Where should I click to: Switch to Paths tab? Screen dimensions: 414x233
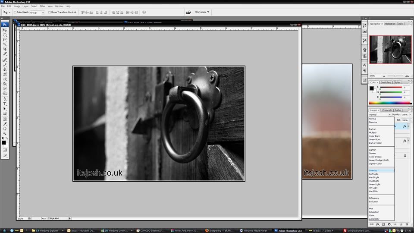point(398,110)
